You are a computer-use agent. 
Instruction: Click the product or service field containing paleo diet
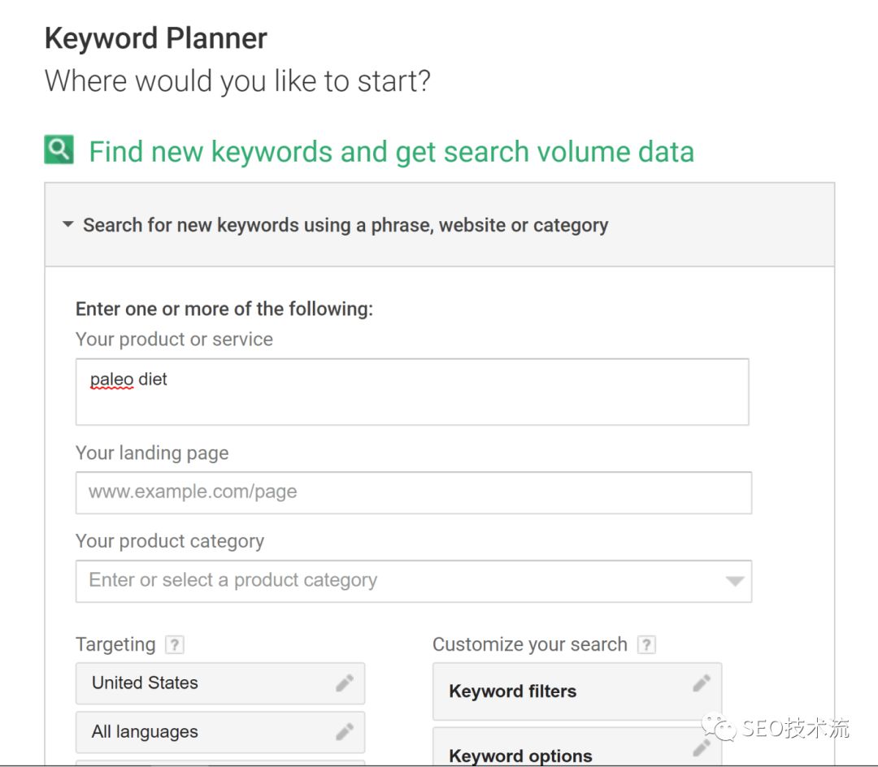tap(411, 392)
